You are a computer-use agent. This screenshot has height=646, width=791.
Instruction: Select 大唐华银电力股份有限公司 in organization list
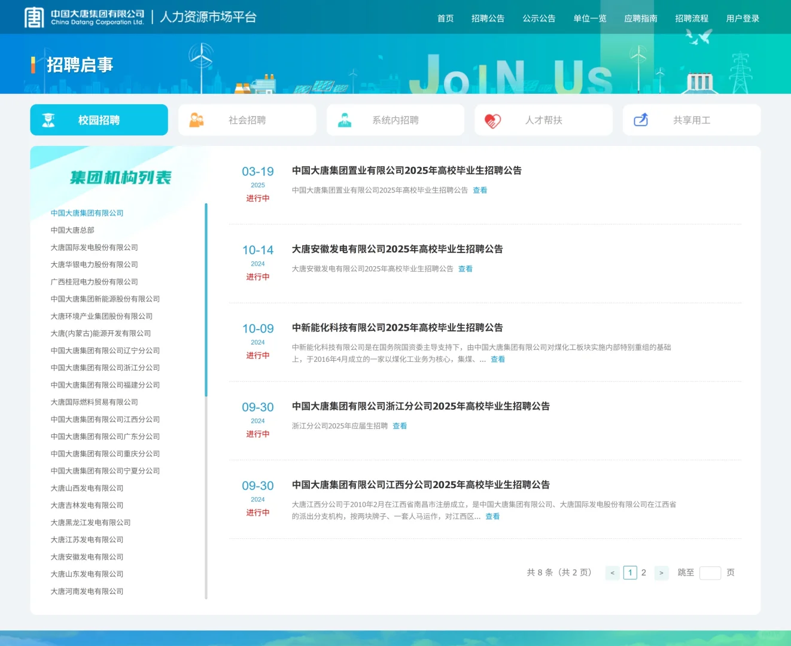coord(95,264)
